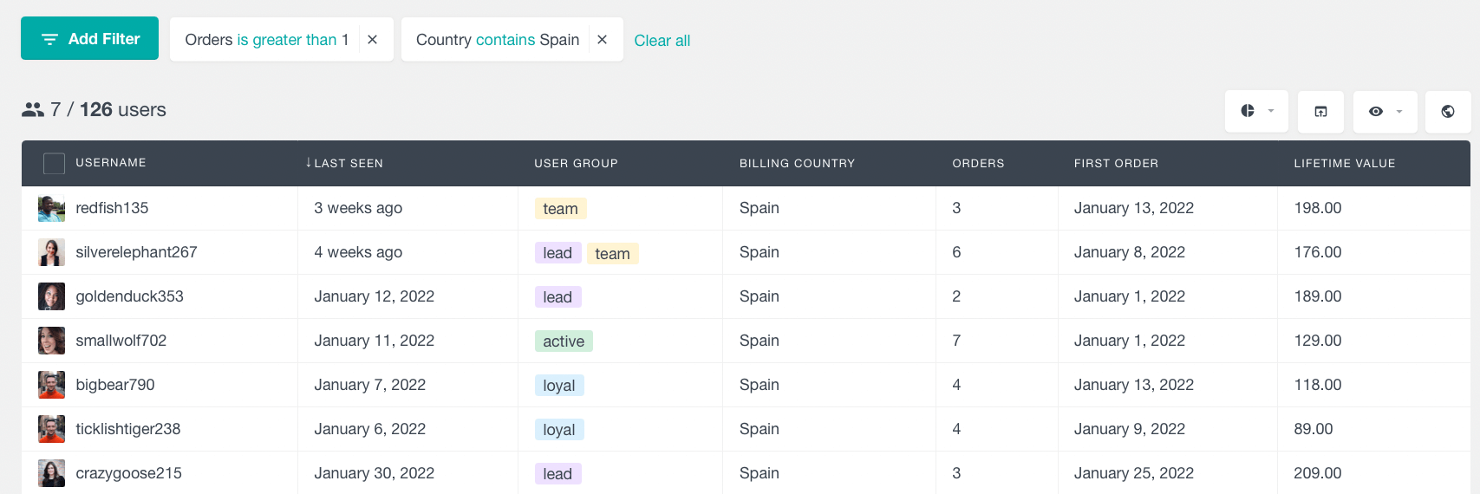
Task: Open the goldenduck353 user profile
Action: 129,296
